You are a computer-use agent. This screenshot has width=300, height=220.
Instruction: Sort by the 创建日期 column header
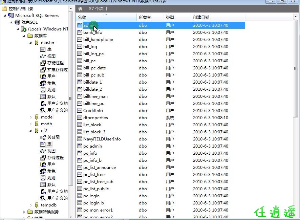point(218,17)
